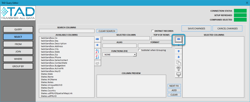Select tadvSandbox.ActiveYN column
The image size is (250, 102).
coord(52,68)
